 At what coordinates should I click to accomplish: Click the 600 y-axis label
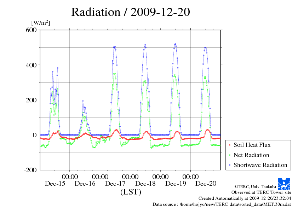tap(31, 30)
